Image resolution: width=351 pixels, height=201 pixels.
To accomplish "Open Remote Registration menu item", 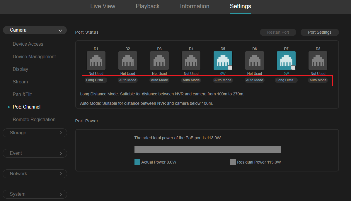I will (x=34, y=119).
